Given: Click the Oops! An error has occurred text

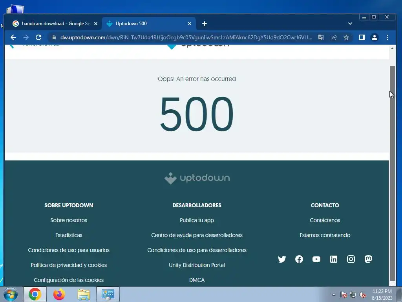Looking at the screenshot, I should [197, 79].
